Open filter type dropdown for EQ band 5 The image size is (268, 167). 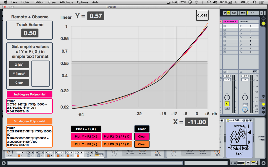pos(59,152)
